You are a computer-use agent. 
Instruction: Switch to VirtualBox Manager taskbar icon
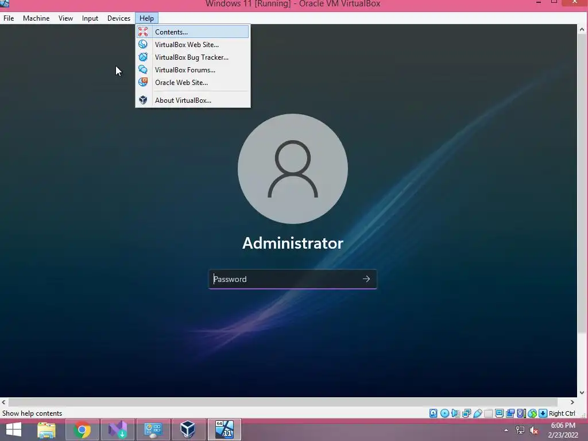(188, 430)
